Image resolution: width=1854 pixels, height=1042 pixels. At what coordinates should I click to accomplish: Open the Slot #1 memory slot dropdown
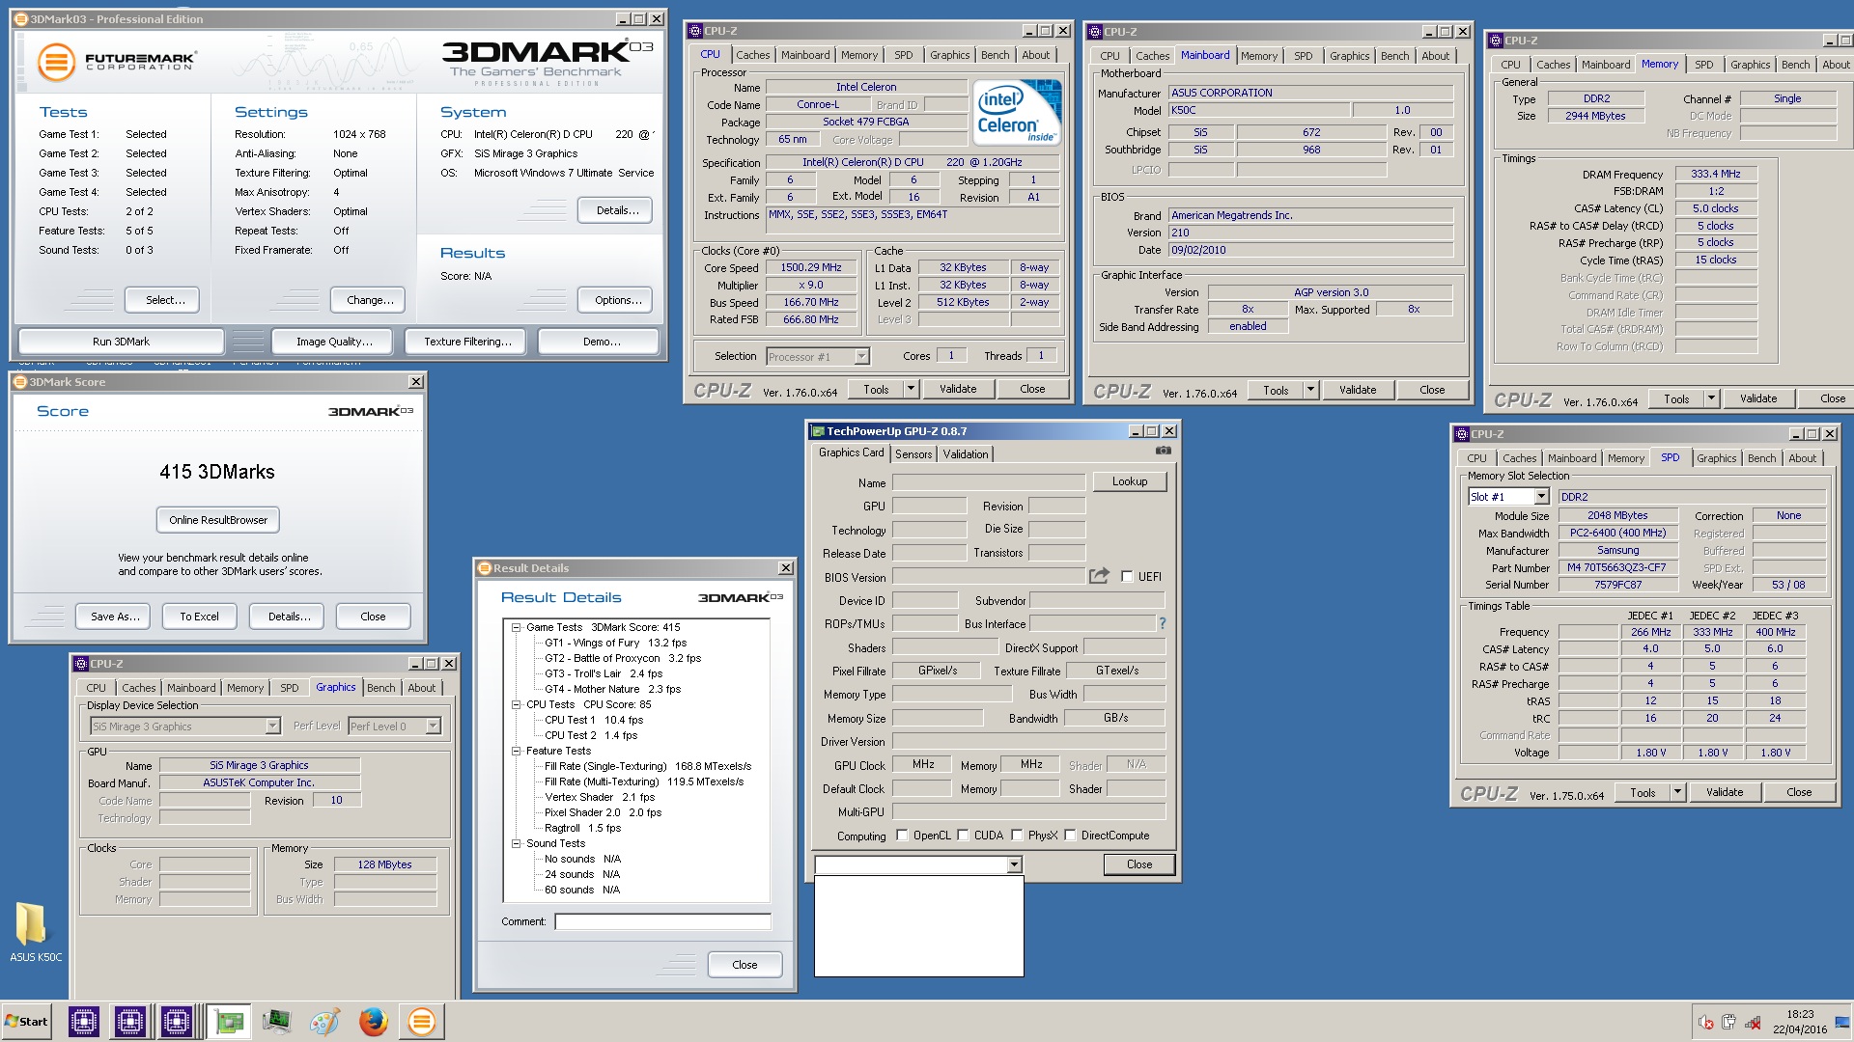click(x=1541, y=497)
